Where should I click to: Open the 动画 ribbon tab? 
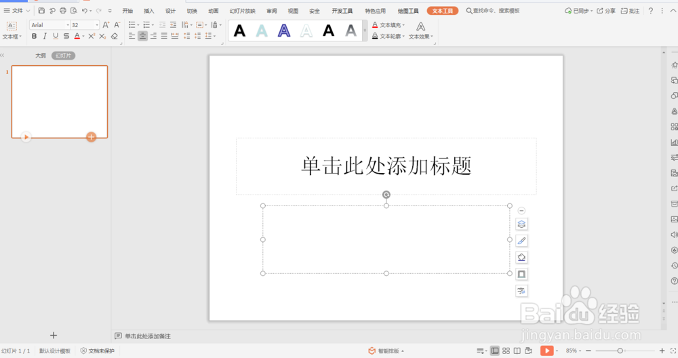pyautogui.click(x=213, y=11)
